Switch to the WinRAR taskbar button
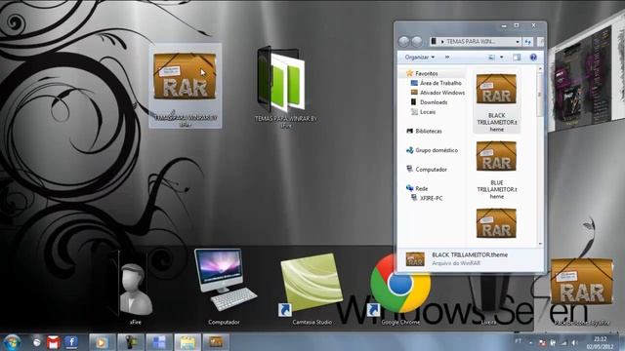This screenshot has height=351, width=625. pos(216,342)
